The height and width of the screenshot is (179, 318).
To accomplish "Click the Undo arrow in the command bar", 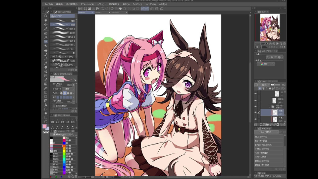I will tap(103, 9).
